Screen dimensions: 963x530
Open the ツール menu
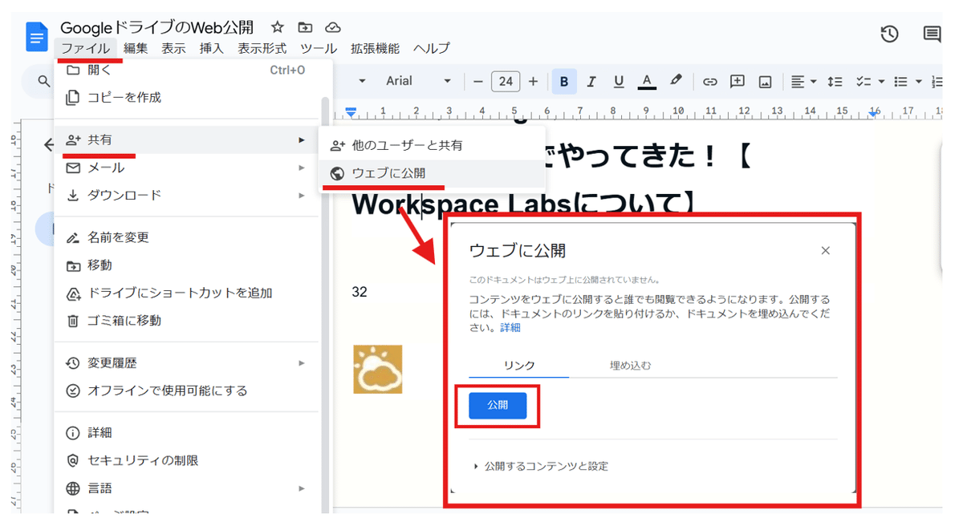click(319, 48)
